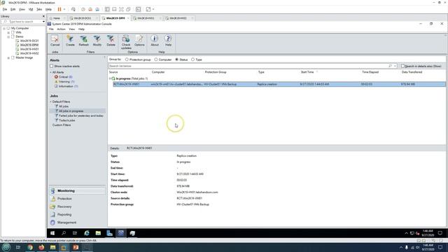The height and width of the screenshot is (252, 448).
Task: Open Server Manager in guest taskbar
Action: click(x=109, y=233)
